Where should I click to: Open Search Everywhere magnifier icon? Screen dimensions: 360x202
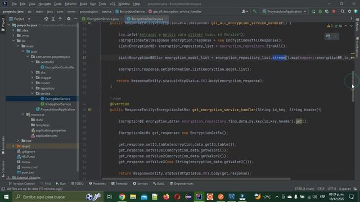click(x=343, y=11)
